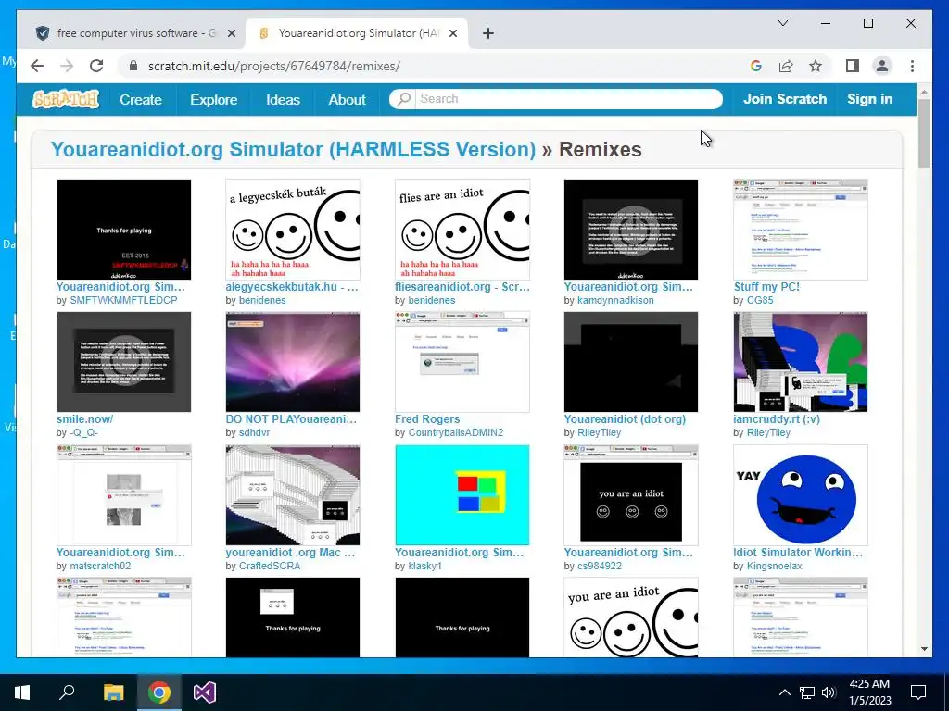Screen dimensions: 949x711
Task: Open the cyan Windows-logo thumbnail by klasky1
Action: (x=462, y=495)
